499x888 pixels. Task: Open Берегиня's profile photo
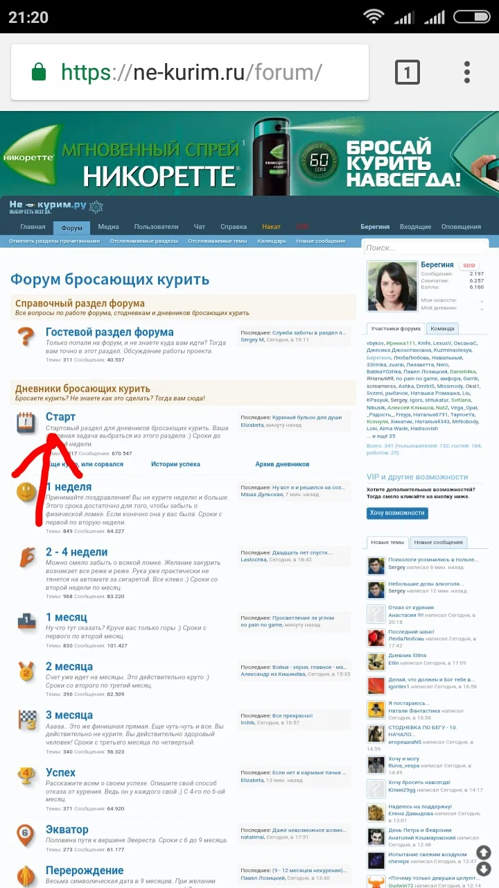coord(392,286)
